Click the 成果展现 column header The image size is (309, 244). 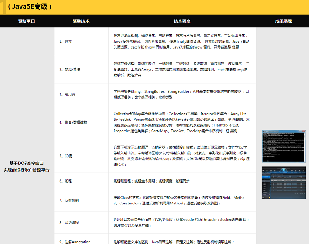click(283, 21)
